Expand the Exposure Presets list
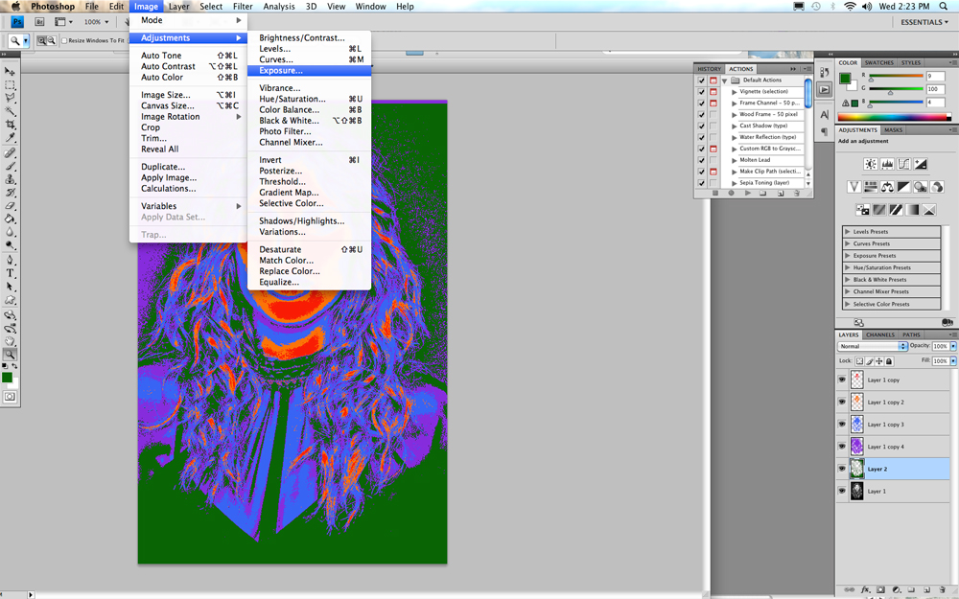959x599 pixels. (x=847, y=256)
